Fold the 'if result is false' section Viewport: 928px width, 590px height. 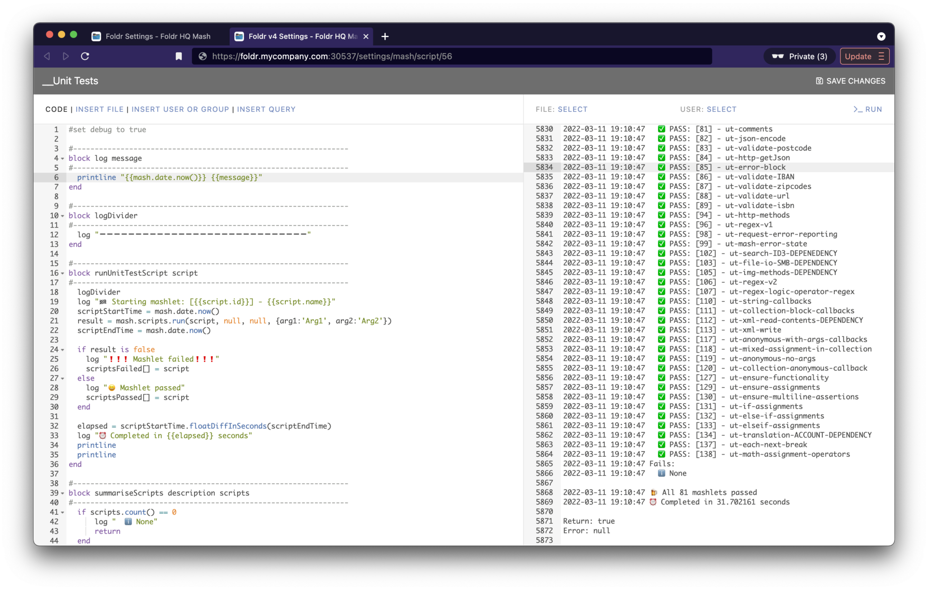(x=63, y=350)
